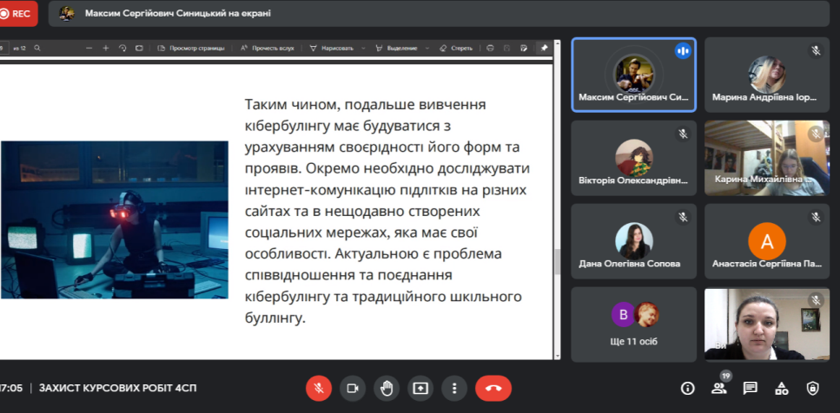Open host controls shield icon

tap(813, 388)
